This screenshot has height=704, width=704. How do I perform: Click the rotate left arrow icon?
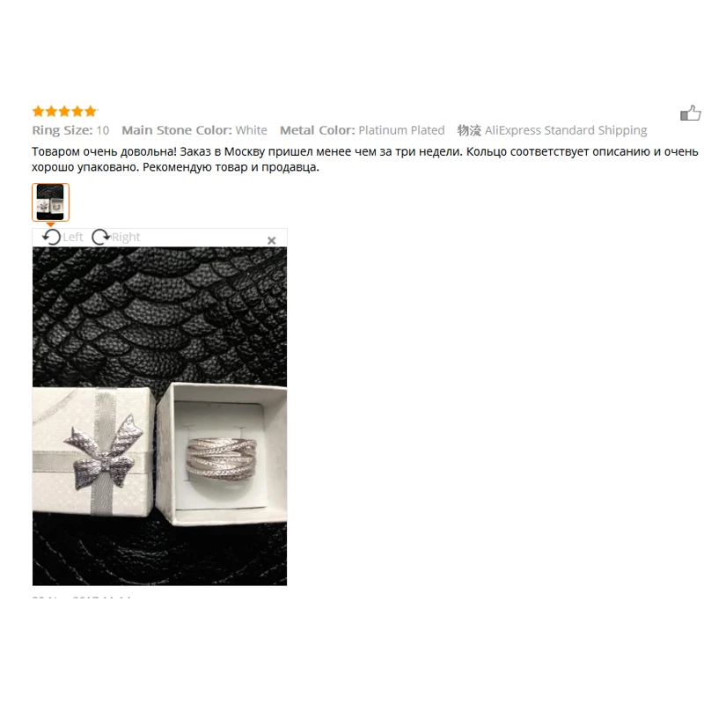click(x=52, y=237)
